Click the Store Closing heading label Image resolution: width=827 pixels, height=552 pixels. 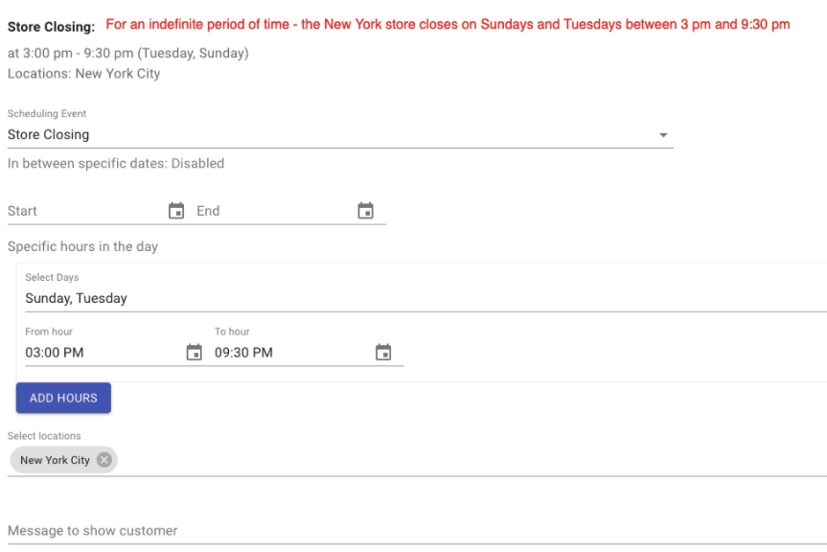[51, 27]
